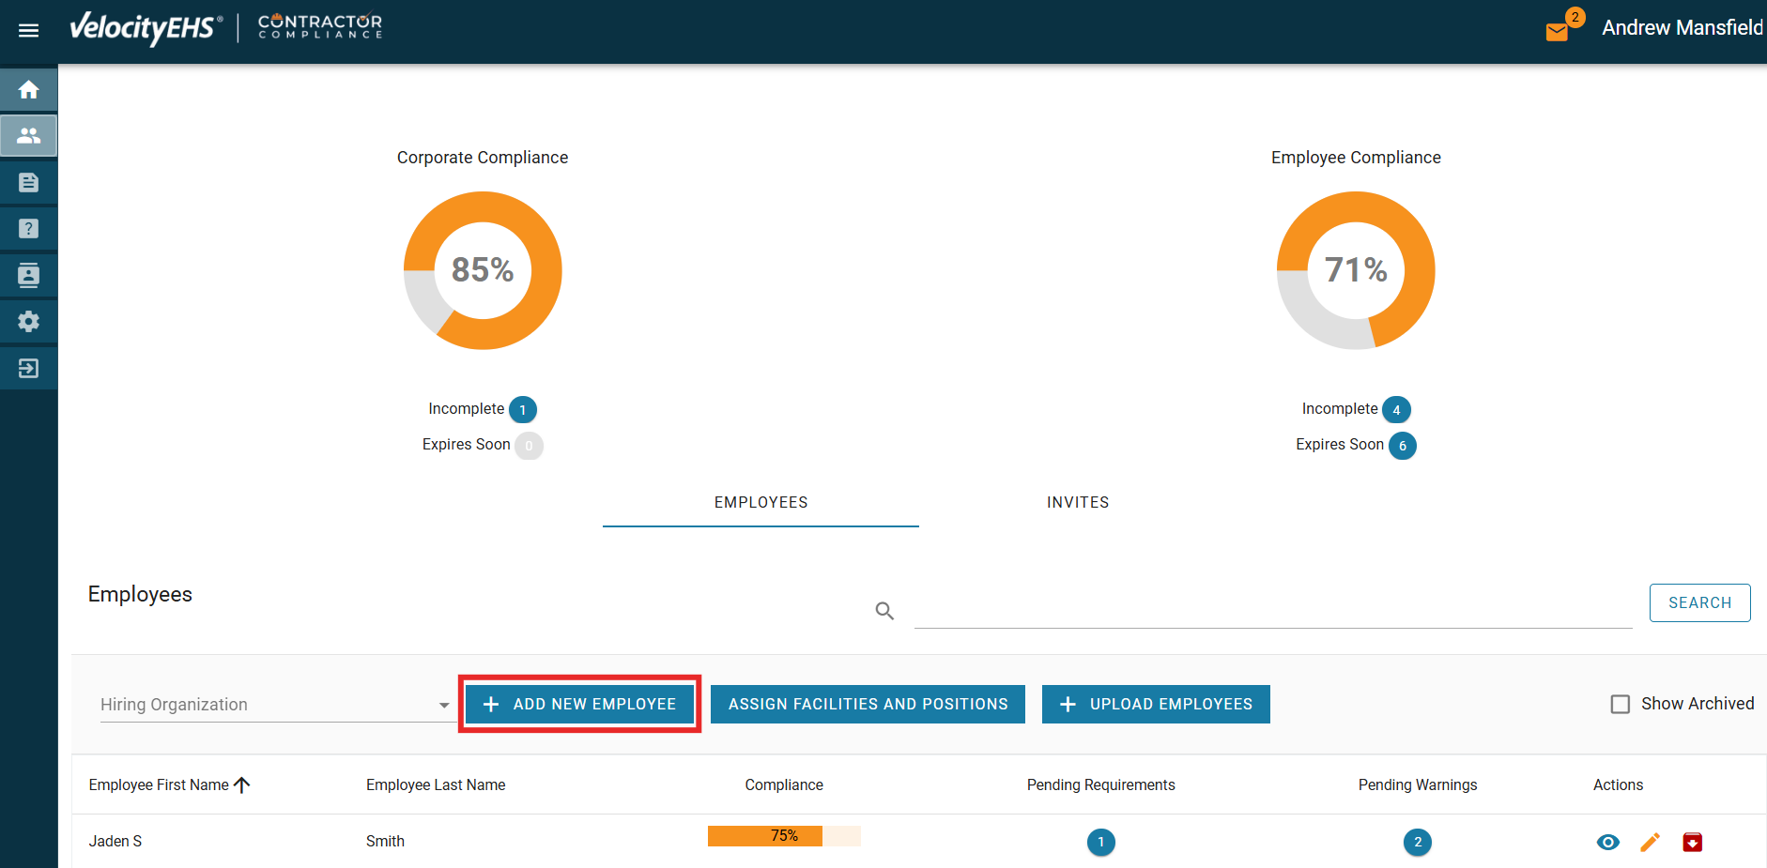The width and height of the screenshot is (1767, 868).
Task: Open the Employees sidebar icon
Action: (x=28, y=136)
